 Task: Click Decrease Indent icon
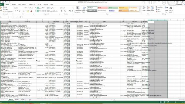(43, 11)
